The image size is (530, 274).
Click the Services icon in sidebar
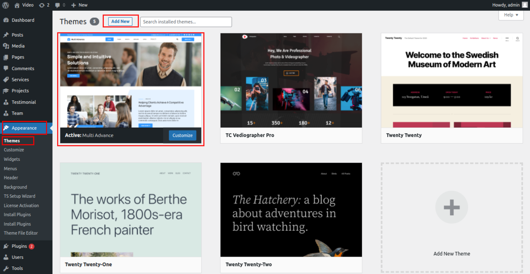coord(6,79)
